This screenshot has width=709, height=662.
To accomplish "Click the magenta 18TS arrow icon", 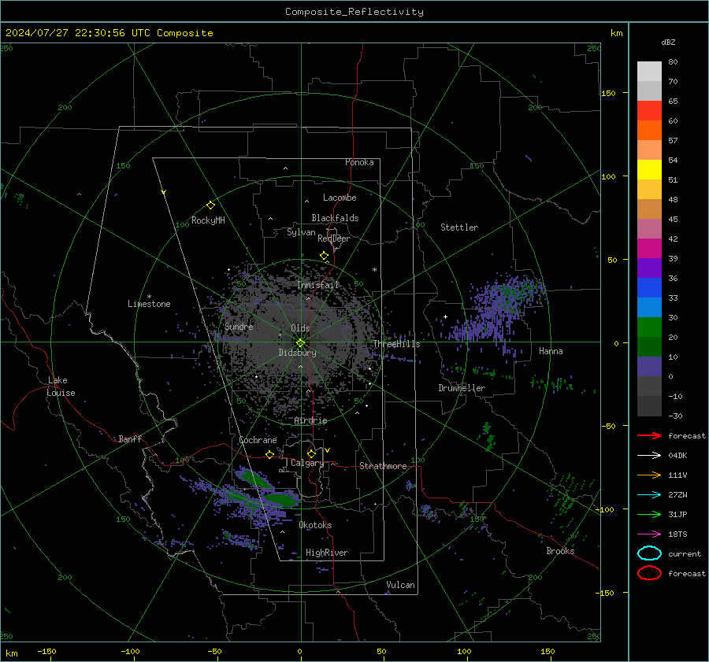I will (649, 534).
